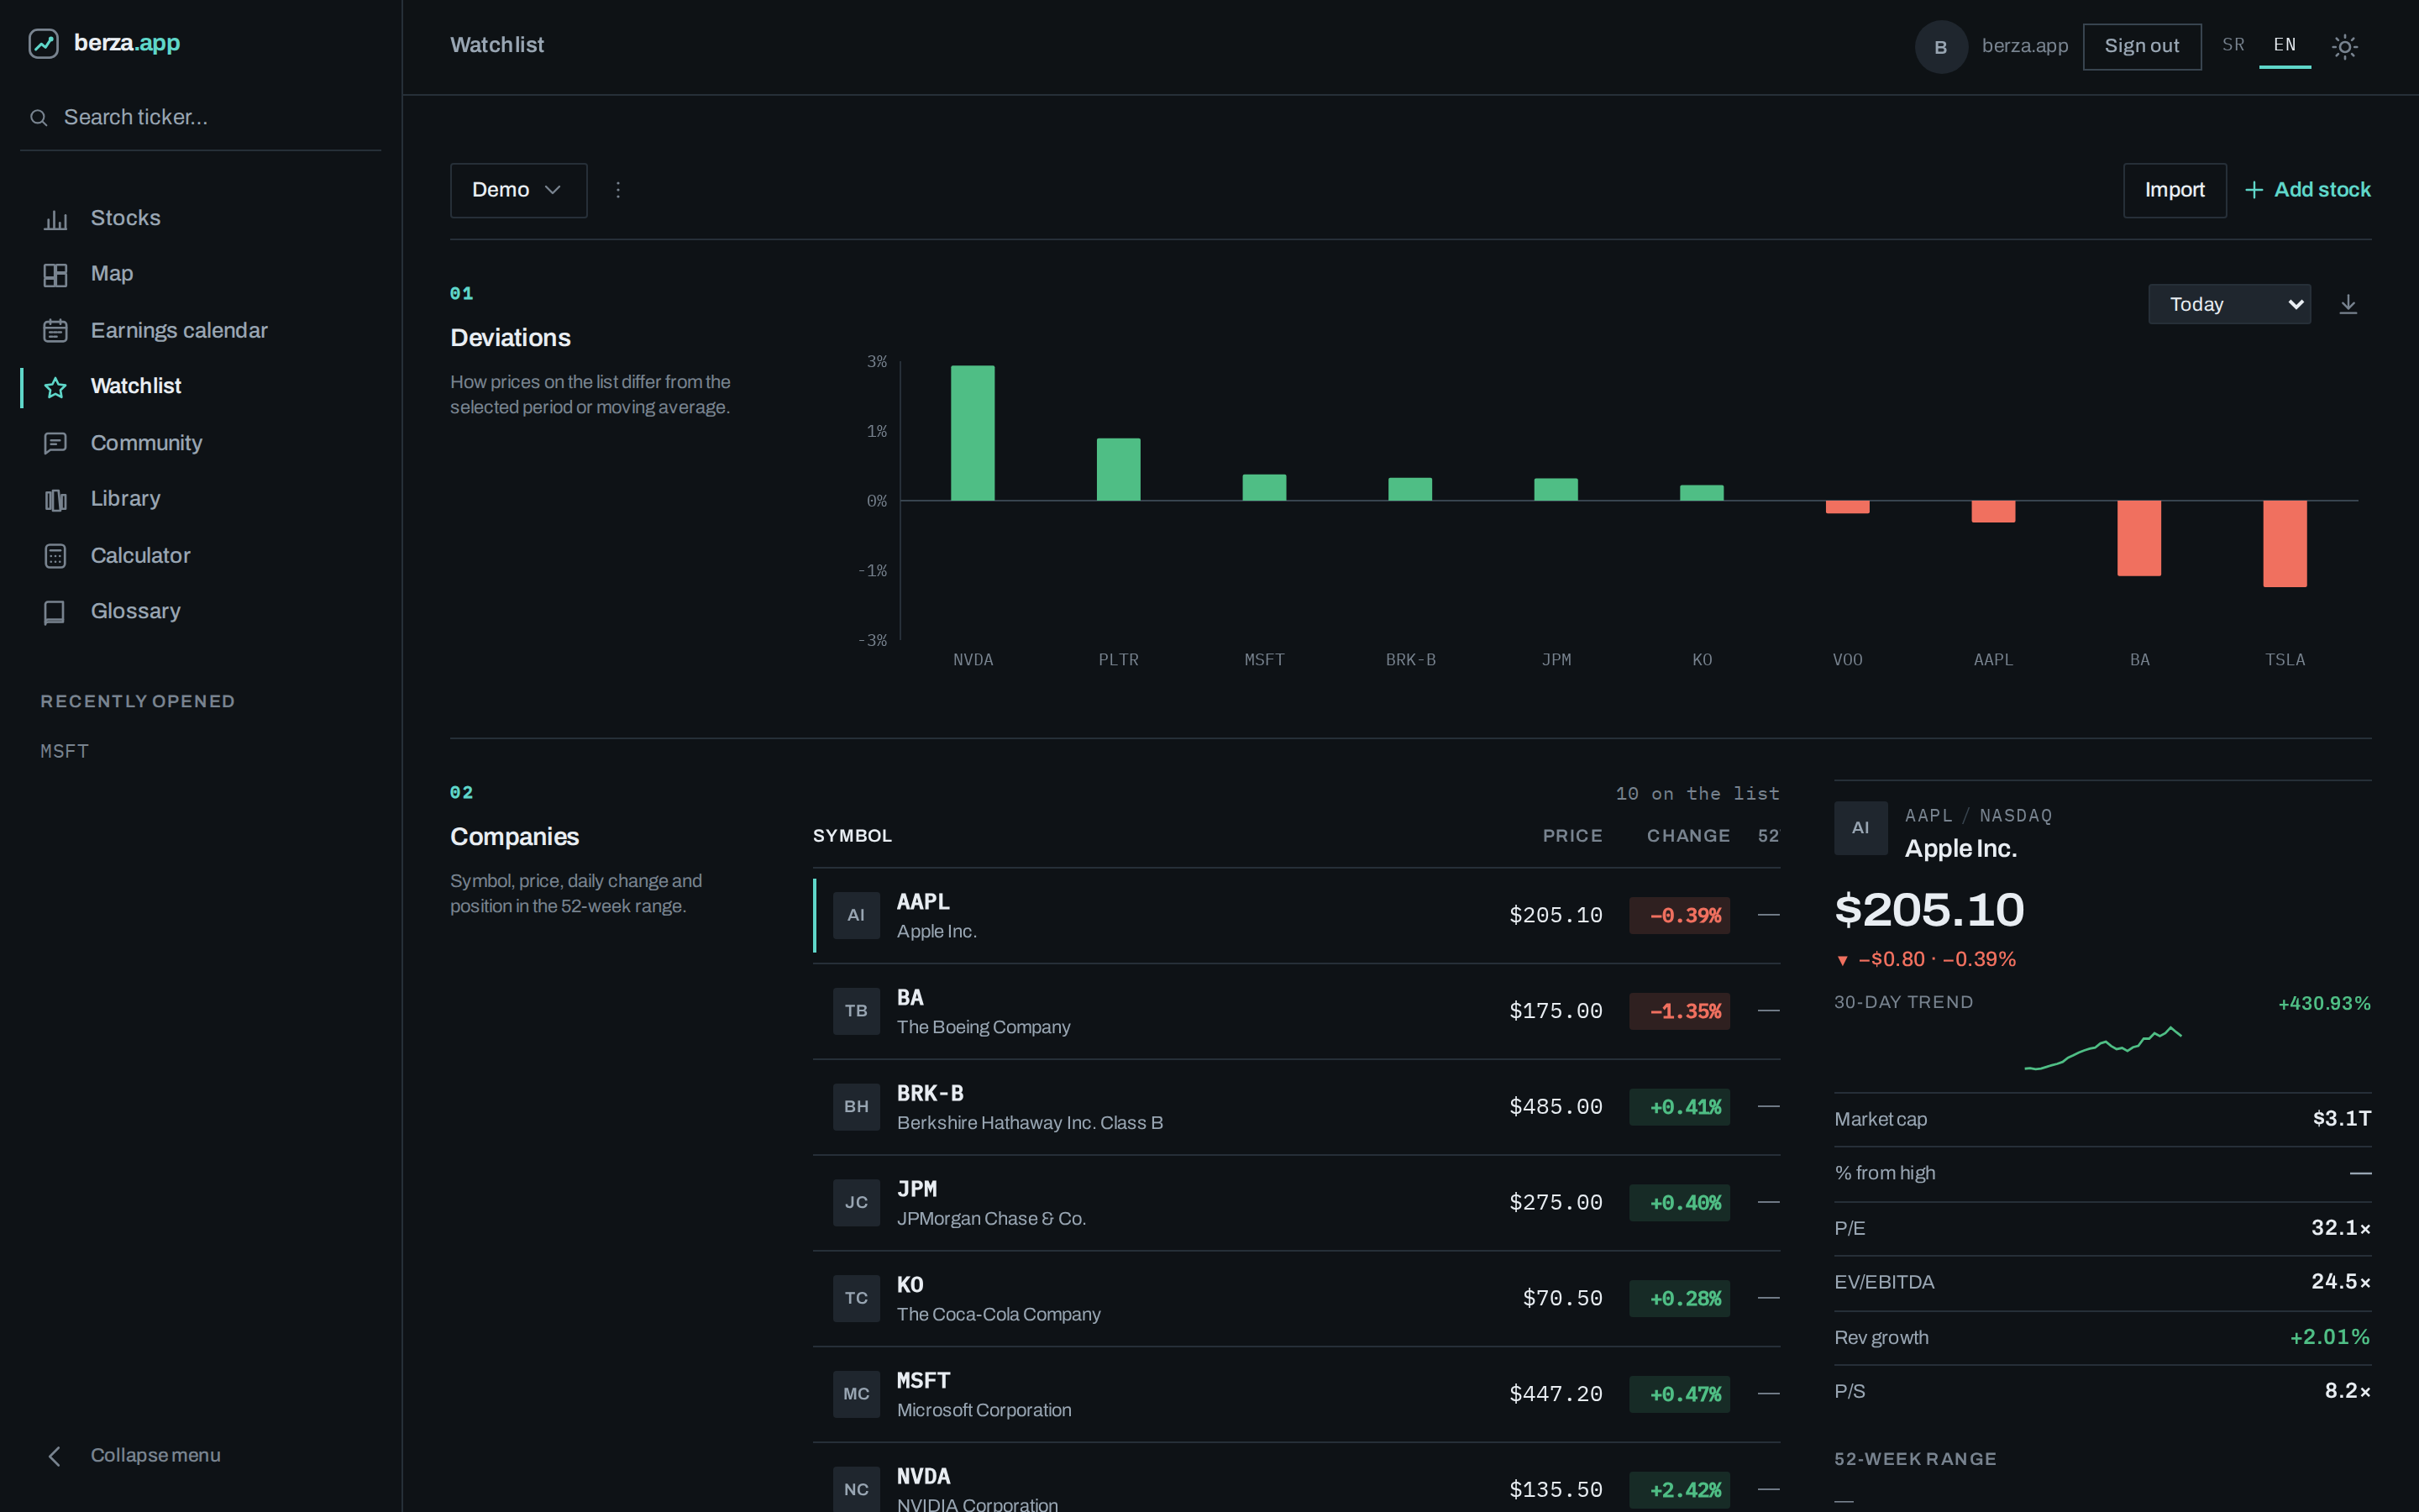Click the Community chat bubble icon
Viewport: 2419px width, 1512px height.
55,443
